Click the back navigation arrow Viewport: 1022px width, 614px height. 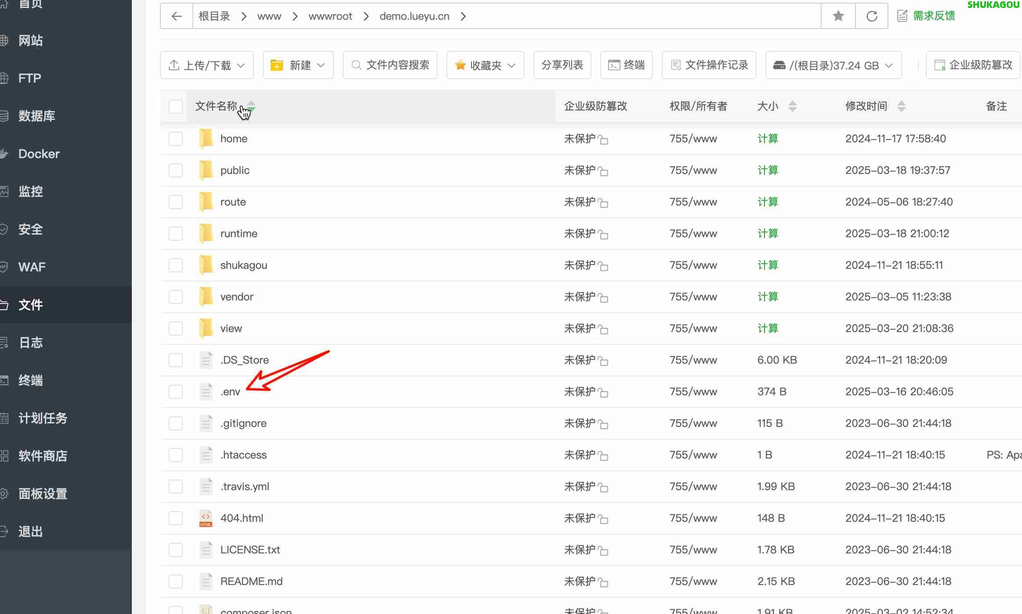tap(176, 16)
